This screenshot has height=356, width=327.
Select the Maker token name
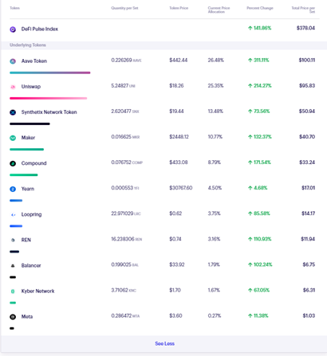28,138
